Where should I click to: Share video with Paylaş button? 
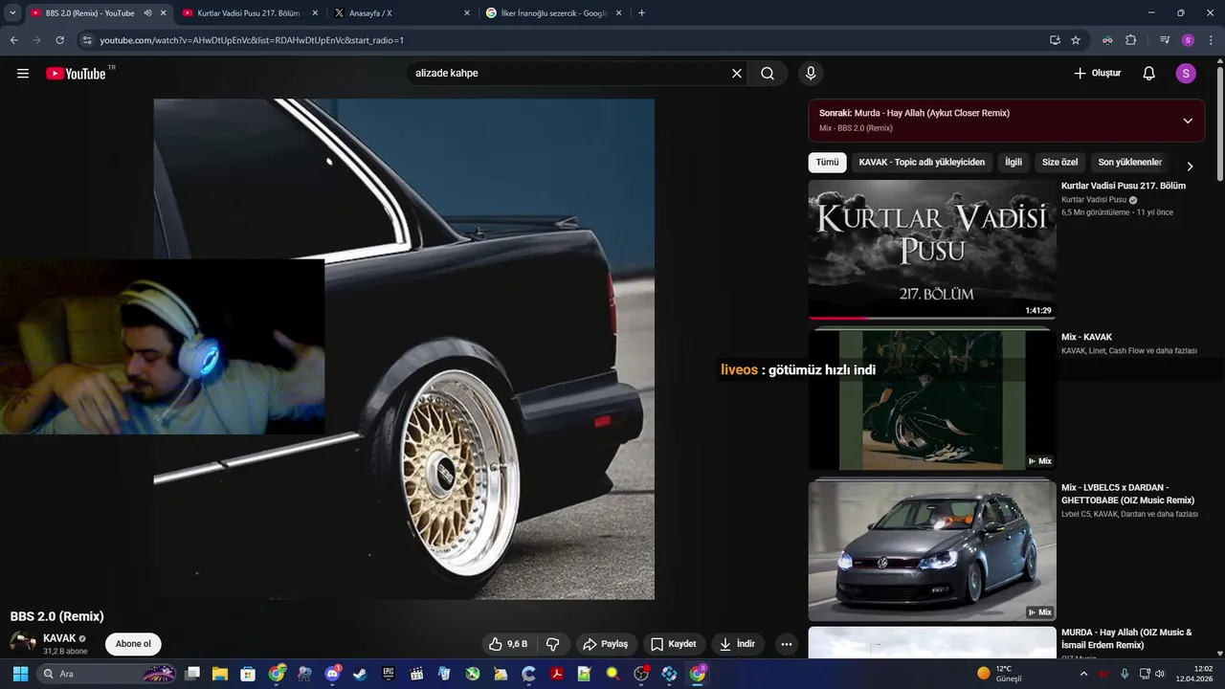606,644
